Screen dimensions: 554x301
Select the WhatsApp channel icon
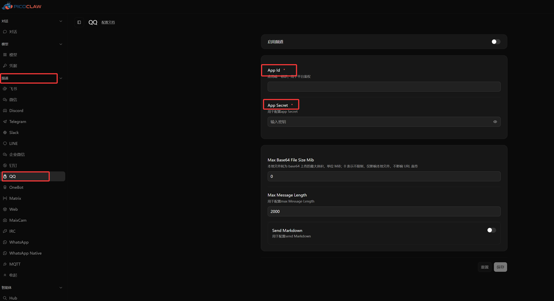(5, 242)
